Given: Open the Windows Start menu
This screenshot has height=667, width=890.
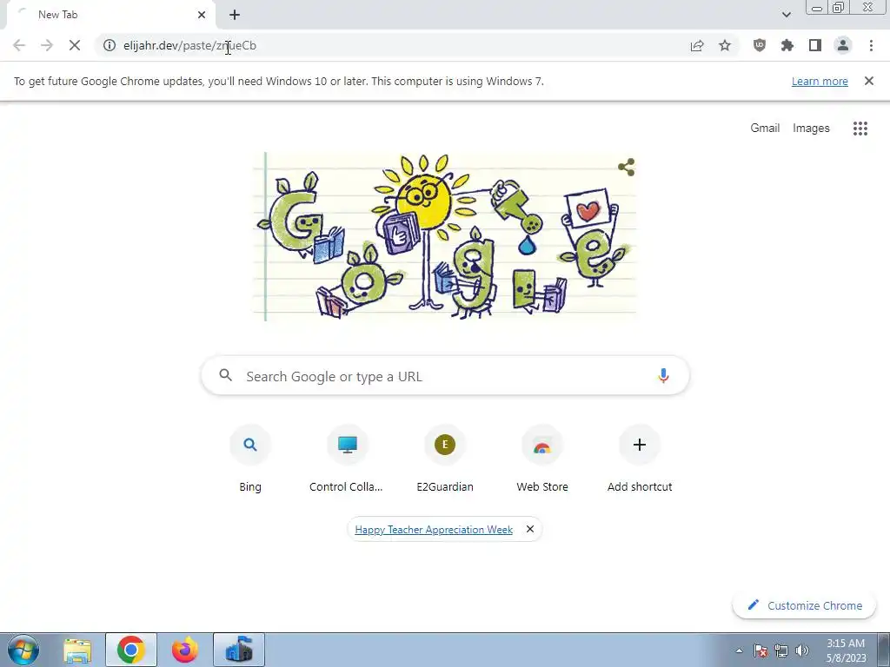Looking at the screenshot, I should (23, 650).
